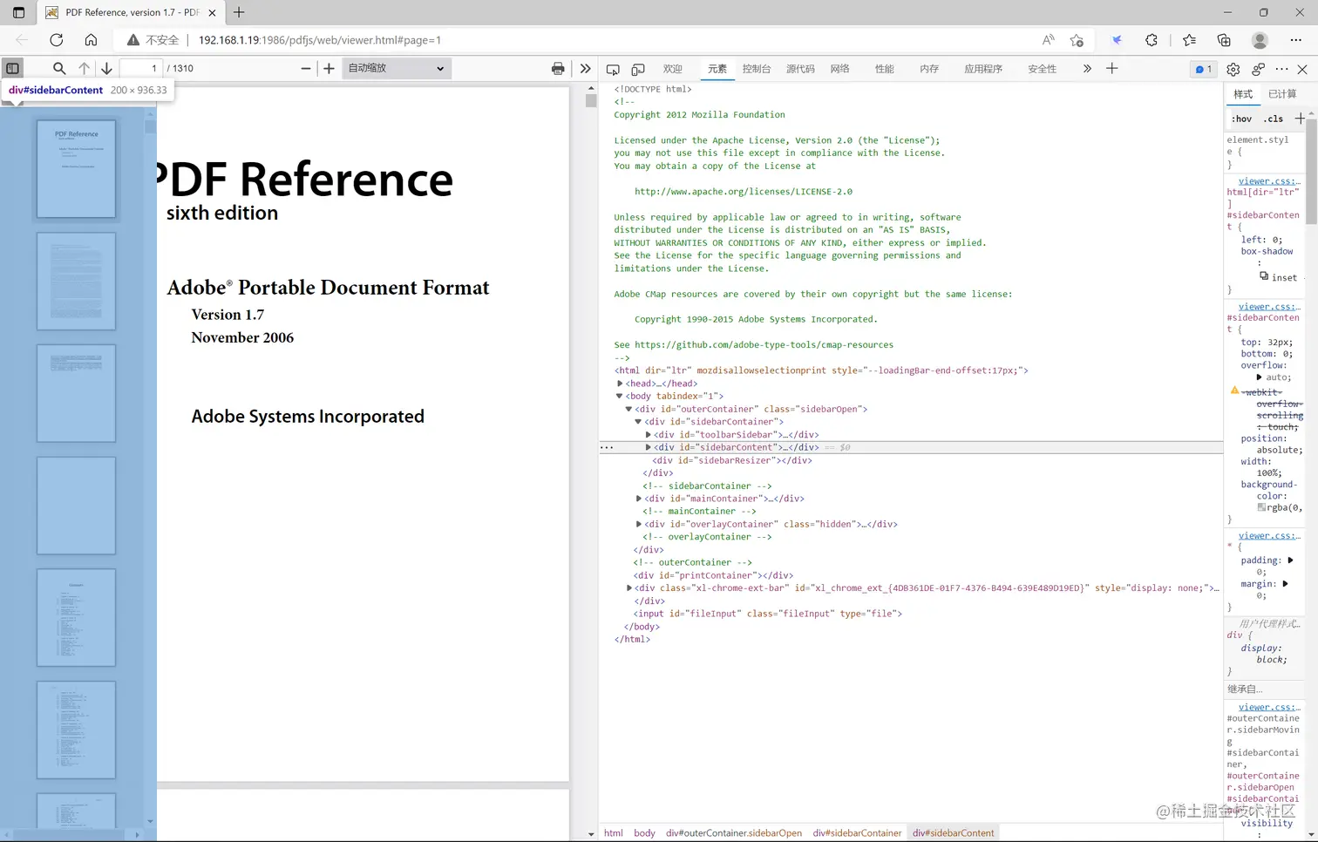This screenshot has width=1318, height=842.
Task: Show more DevTools tabs chevron
Action: (1087, 69)
